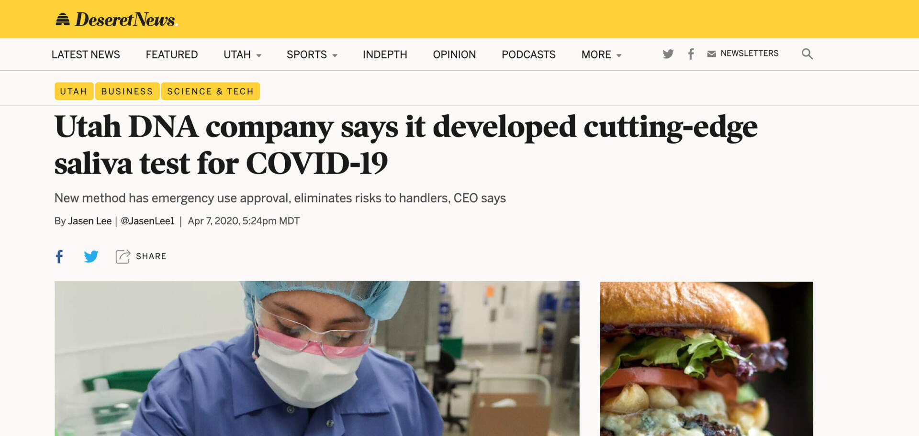Open the Podcasts section
Viewport: 919px width, 436px height.
coord(528,54)
